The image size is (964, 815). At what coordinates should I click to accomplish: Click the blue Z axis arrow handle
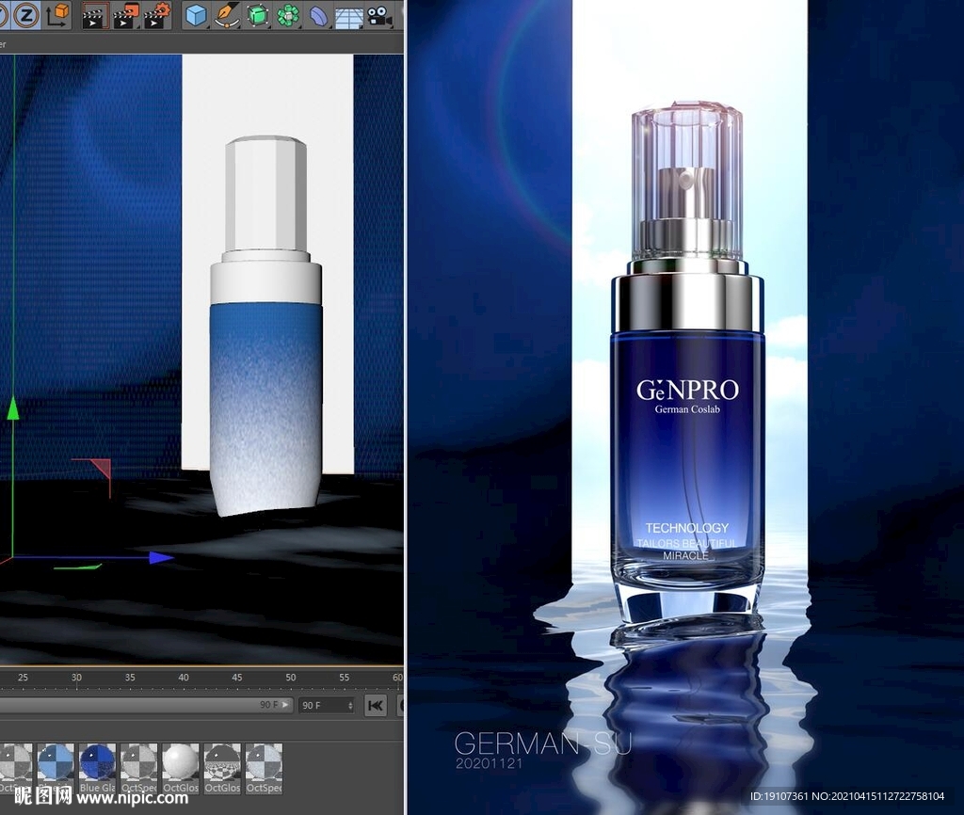tap(161, 557)
